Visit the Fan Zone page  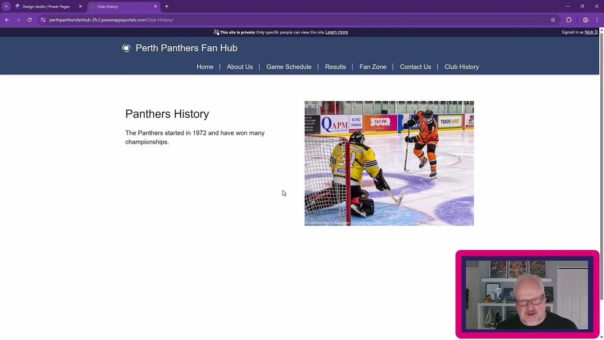pyautogui.click(x=373, y=67)
